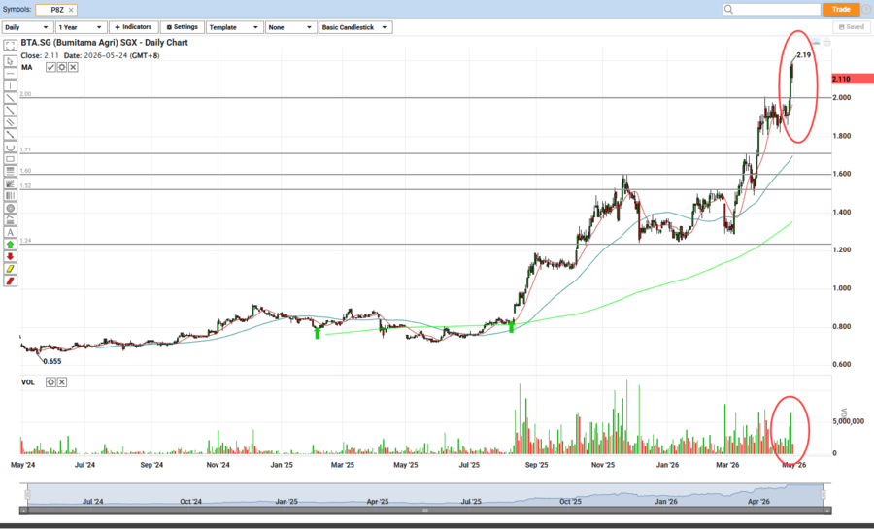Open the Basic Candlestick chart type dropdown
Screen dimensions: 874x529
click(x=355, y=27)
